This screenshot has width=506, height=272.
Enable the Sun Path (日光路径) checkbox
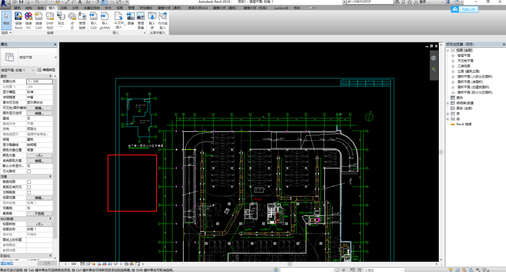click(x=29, y=171)
